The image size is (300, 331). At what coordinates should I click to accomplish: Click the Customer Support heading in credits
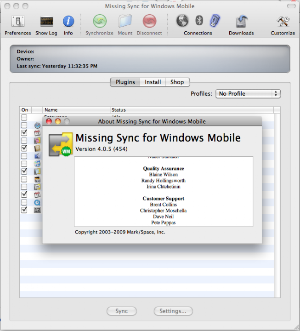(x=164, y=199)
